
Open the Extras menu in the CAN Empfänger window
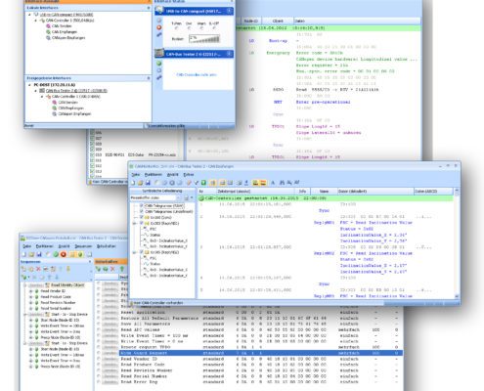(189, 175)
